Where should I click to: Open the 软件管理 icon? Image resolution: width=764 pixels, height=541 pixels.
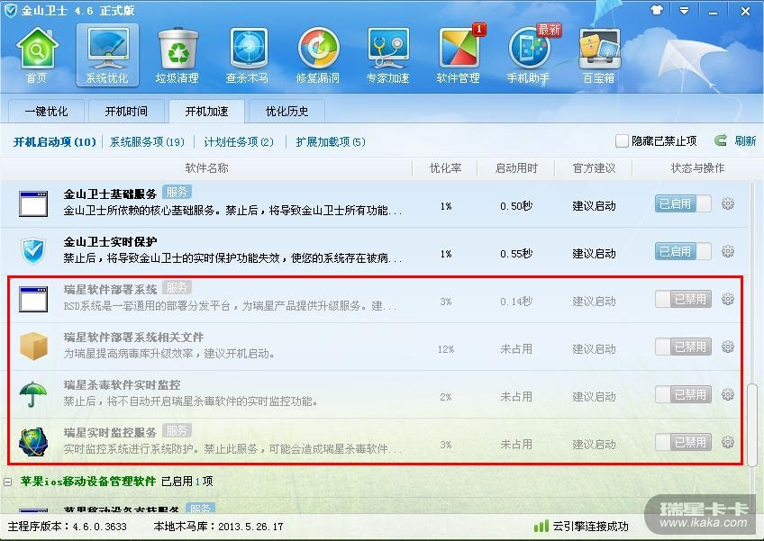(x=459, y=55)
